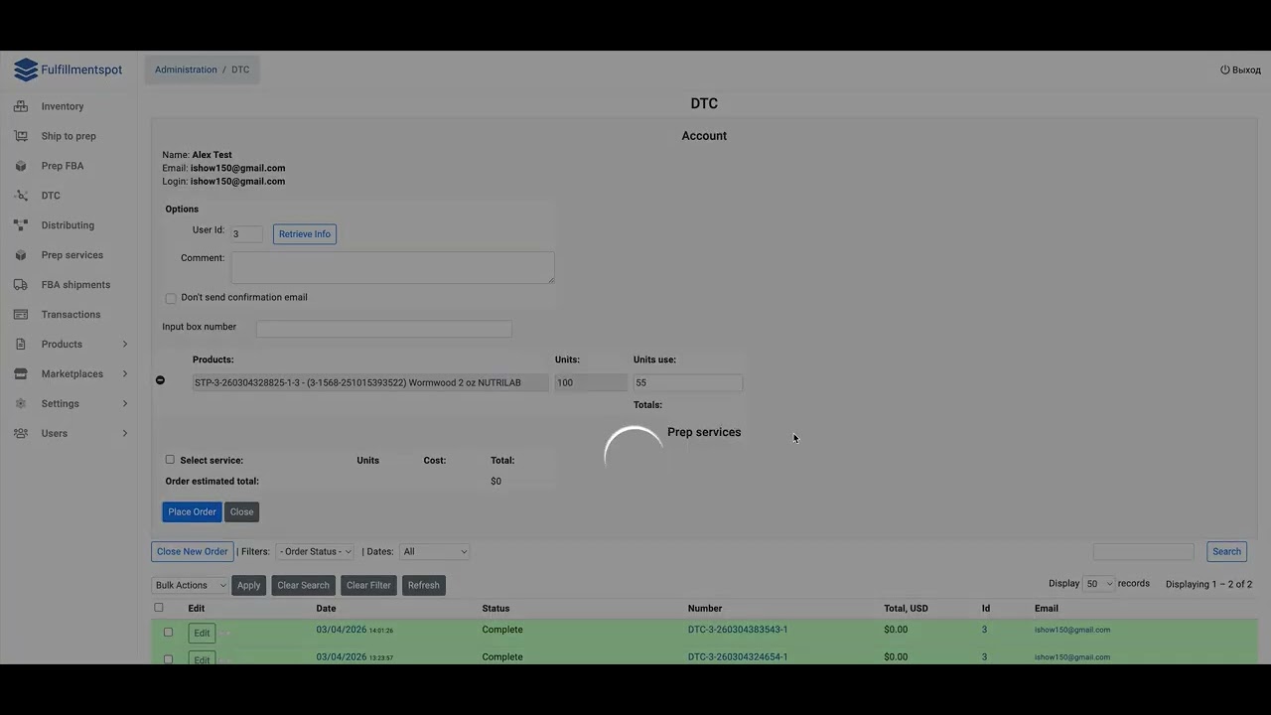Image resolution: width=1271 pixels, height=715 pixels.
Task: Open Prep FBA menu item
Action: coord(63,166)
